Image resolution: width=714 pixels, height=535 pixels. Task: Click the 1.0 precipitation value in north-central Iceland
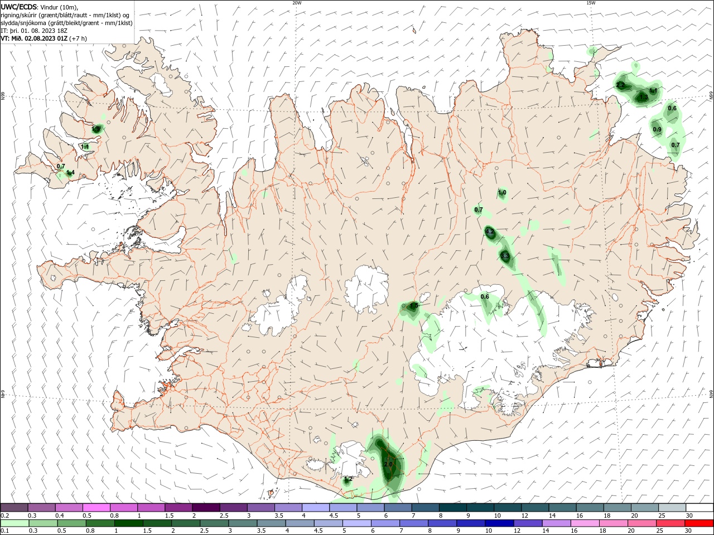(x=502, y=193)
